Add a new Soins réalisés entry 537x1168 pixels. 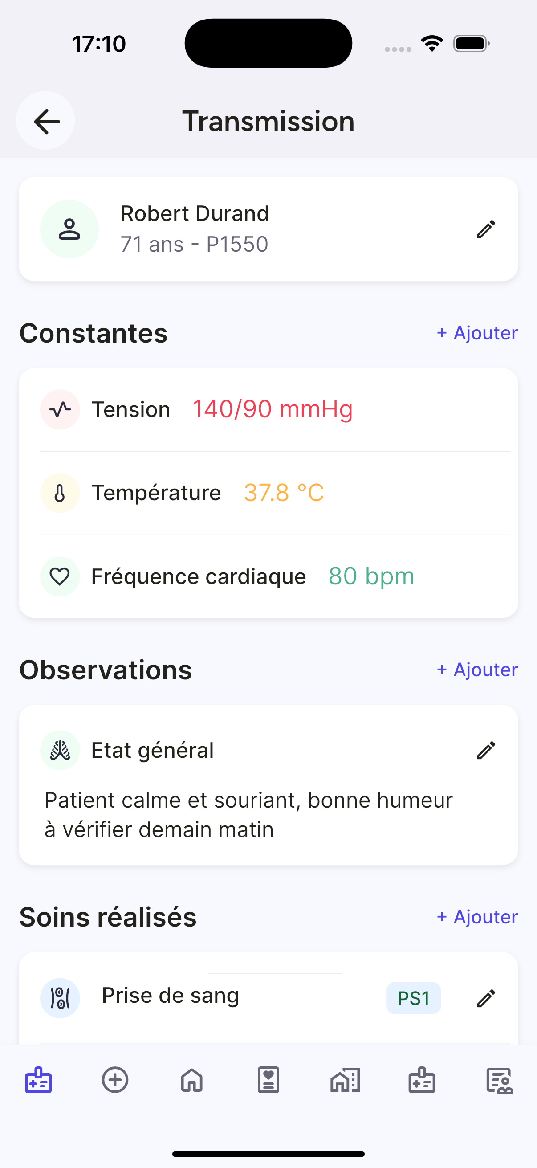pyautogui.click(x=477, y=917)
